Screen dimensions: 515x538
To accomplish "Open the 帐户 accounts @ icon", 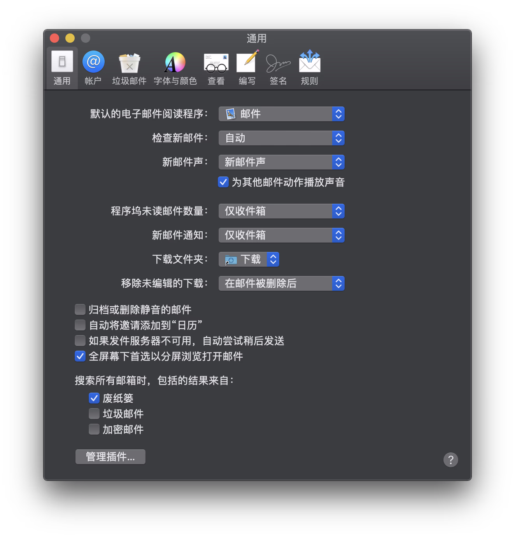I will coord(93,62).
